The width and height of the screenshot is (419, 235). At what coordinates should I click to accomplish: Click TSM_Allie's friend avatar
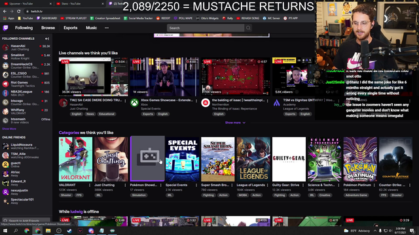tap(5, 155)
